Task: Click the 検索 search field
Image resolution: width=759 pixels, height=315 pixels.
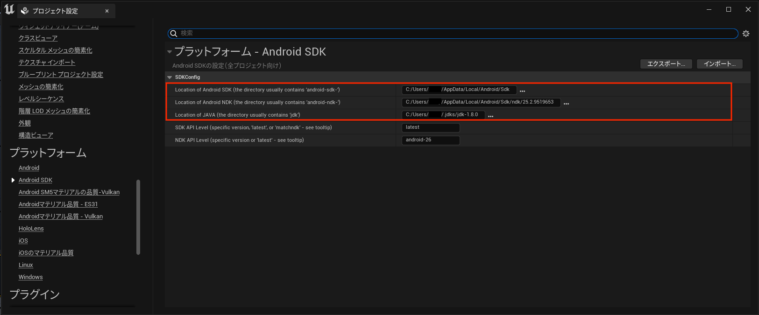Action: click(x=453, y=33)
